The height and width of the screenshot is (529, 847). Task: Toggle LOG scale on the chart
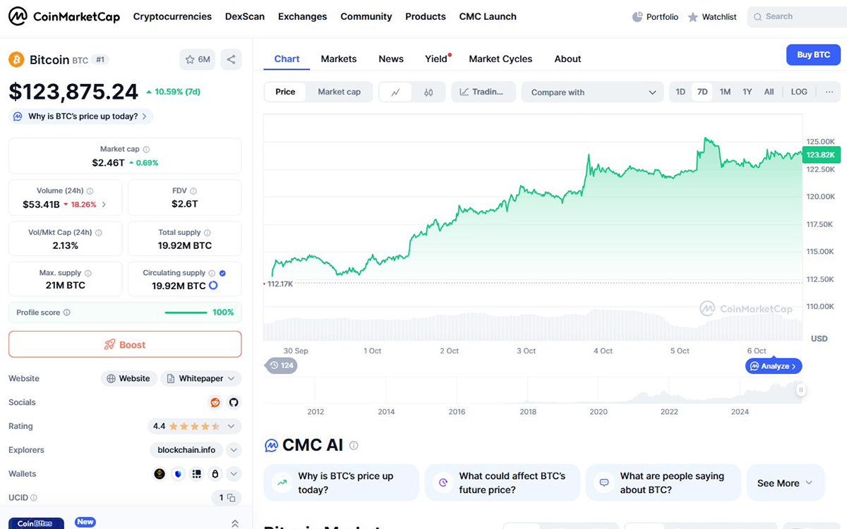(x=799, y=92)
